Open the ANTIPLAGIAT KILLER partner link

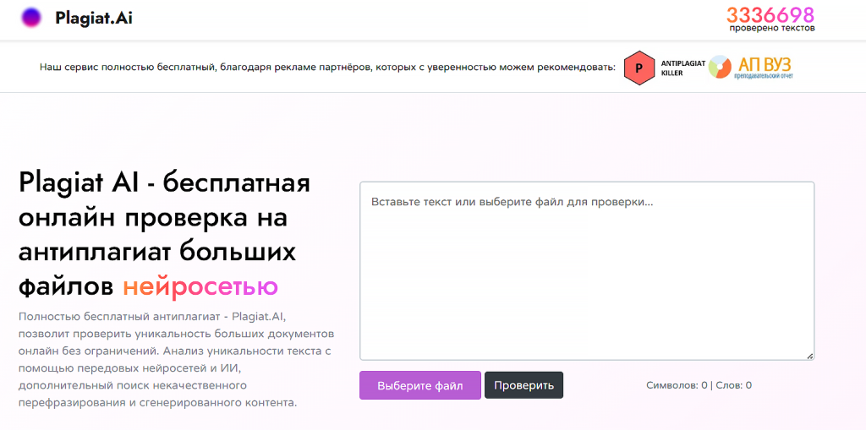pyautogui.click(x=683, y=68)
